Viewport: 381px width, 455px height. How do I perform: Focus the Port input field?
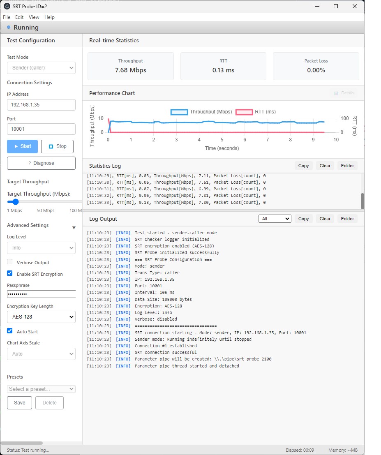[41, 129]
